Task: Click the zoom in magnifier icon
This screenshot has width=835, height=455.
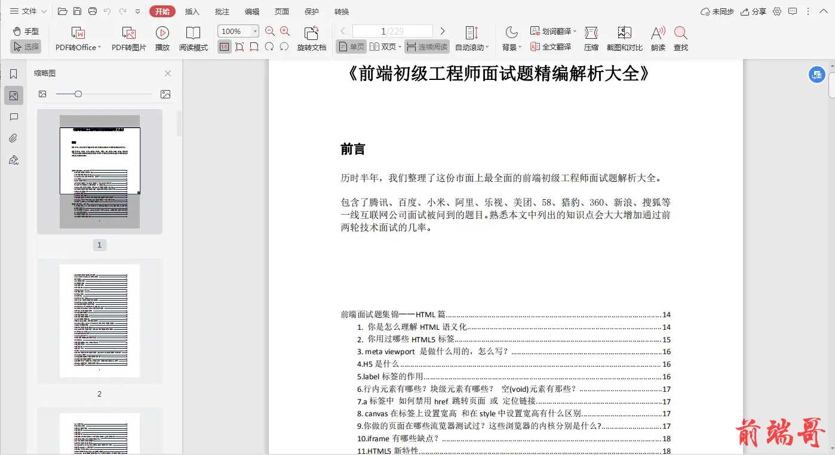Action: pyautogui.click(x=285, y=31)
